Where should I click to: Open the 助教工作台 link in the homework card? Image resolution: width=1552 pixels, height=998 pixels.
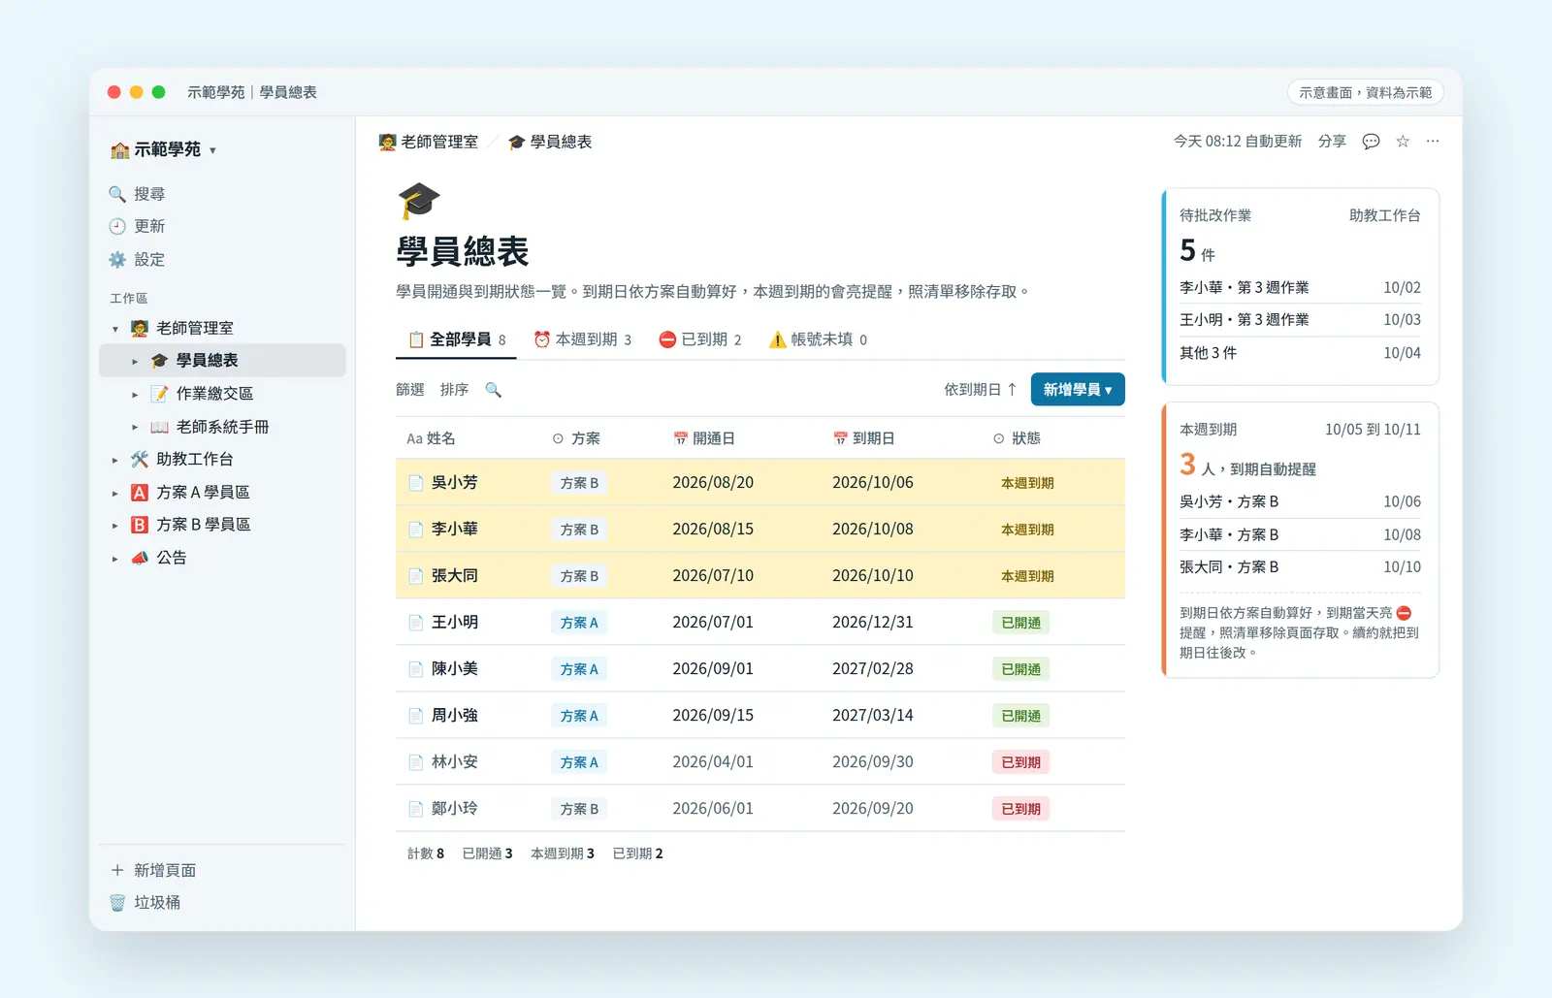pyautogui.click(x=1384, y=215)
